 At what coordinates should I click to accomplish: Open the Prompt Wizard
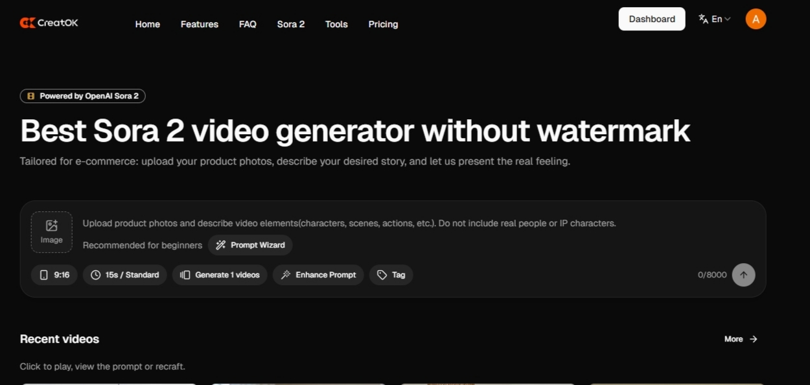[x=250, y=245]
